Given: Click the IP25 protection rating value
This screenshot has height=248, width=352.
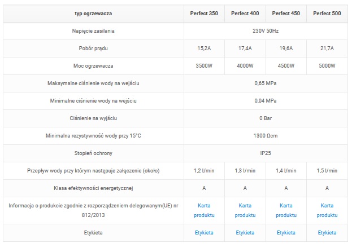Looking at the screenshot, I should pyautogui.click(x=266, y=152).
